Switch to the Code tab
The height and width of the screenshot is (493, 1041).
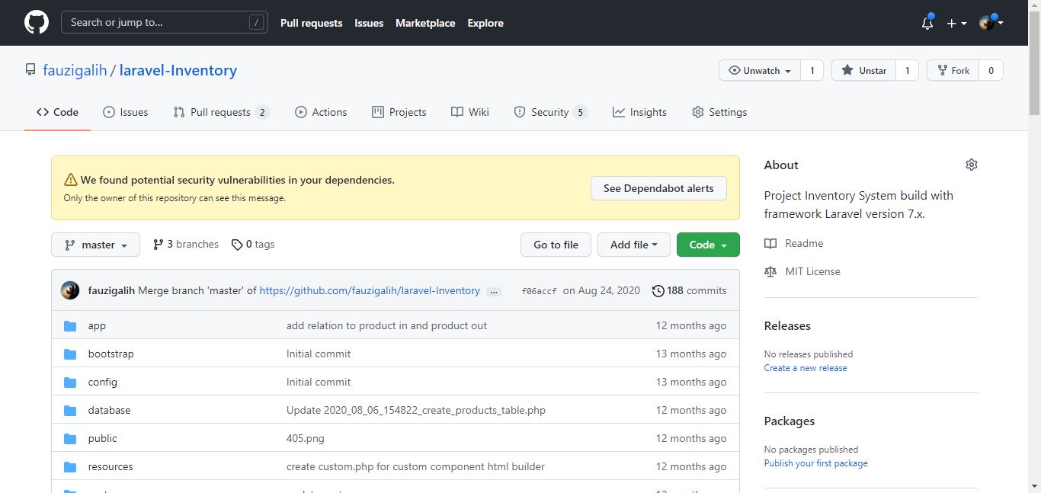coord(57,112)
